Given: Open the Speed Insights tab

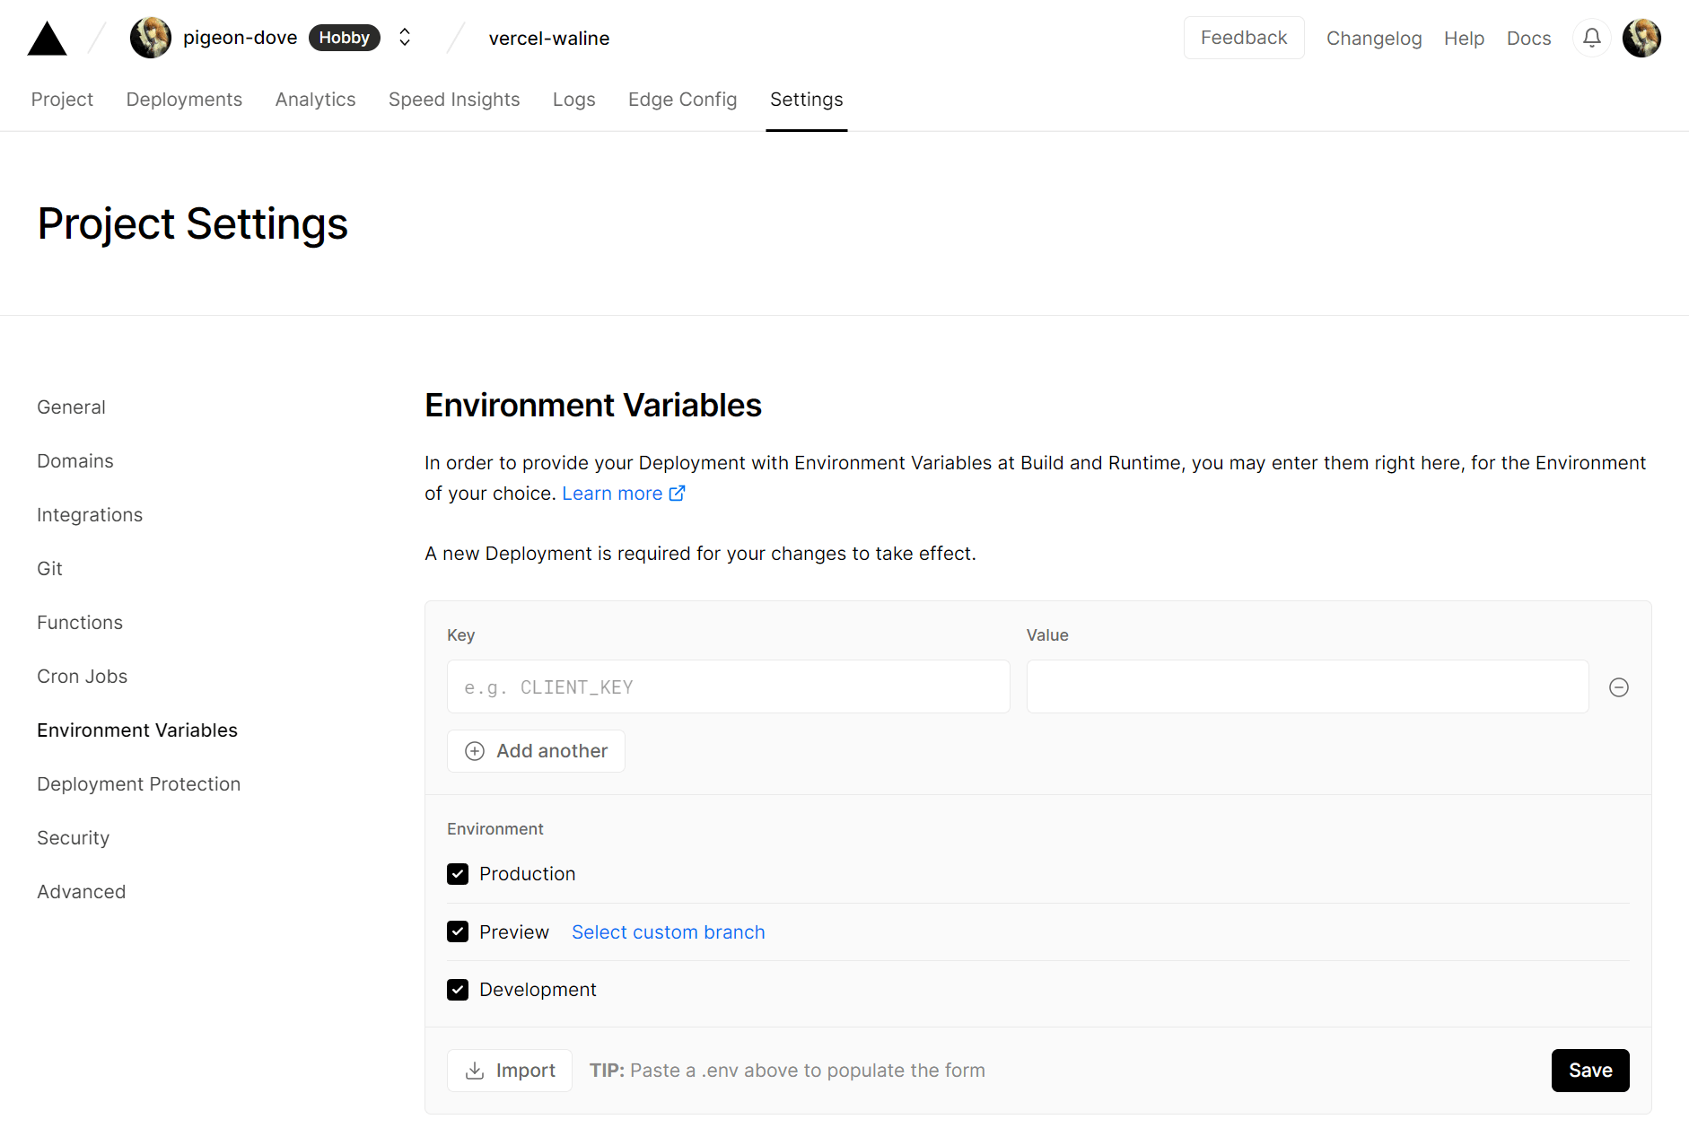Looking at the screenshot, I should pos(453,100).
